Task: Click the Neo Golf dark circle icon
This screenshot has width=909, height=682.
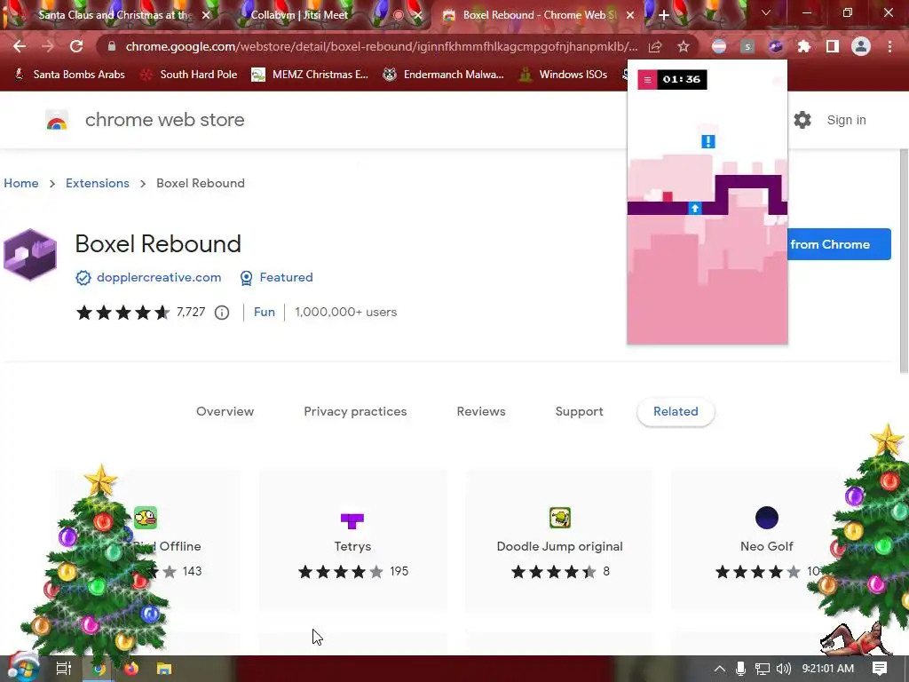Action: coord(766,518)
